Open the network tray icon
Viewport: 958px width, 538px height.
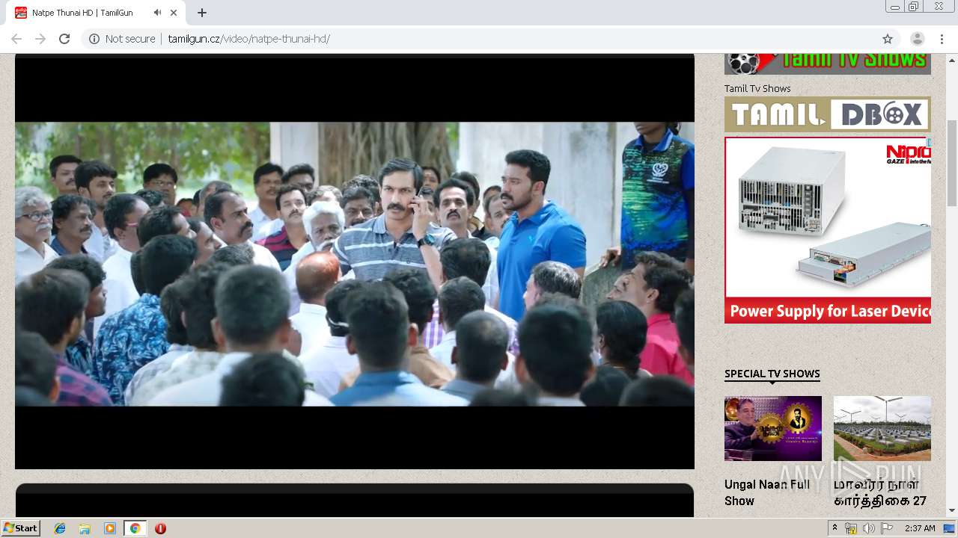[851, 528]
